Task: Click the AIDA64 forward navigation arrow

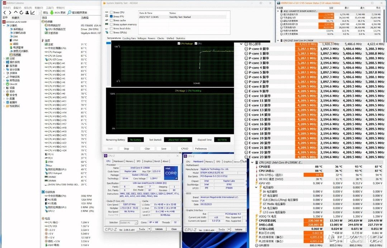Action: (x=10, y=12)
